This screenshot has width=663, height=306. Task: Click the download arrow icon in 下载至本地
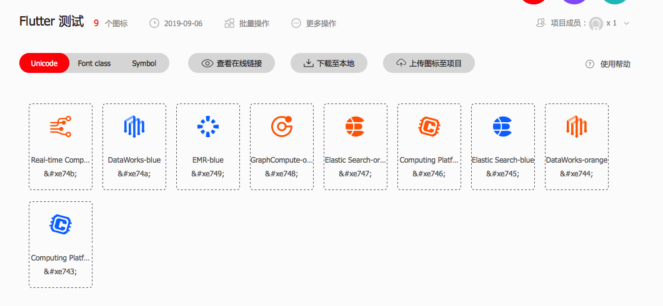click(x=308, y=64)
